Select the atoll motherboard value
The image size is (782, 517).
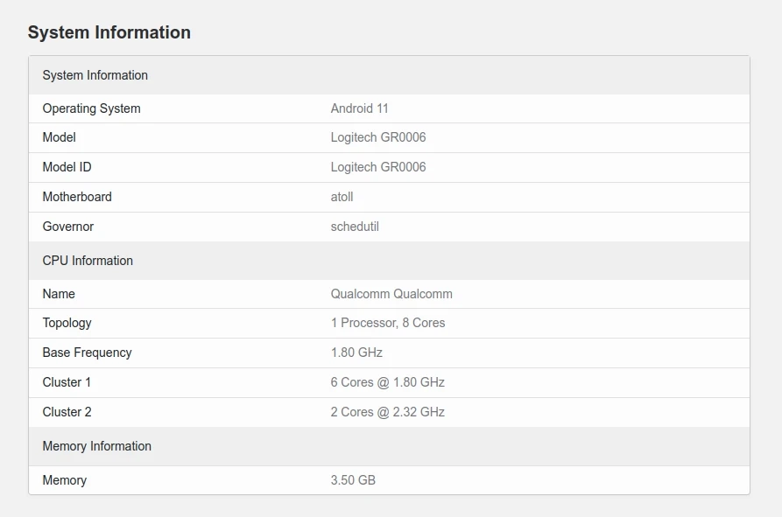click(342, 197)
